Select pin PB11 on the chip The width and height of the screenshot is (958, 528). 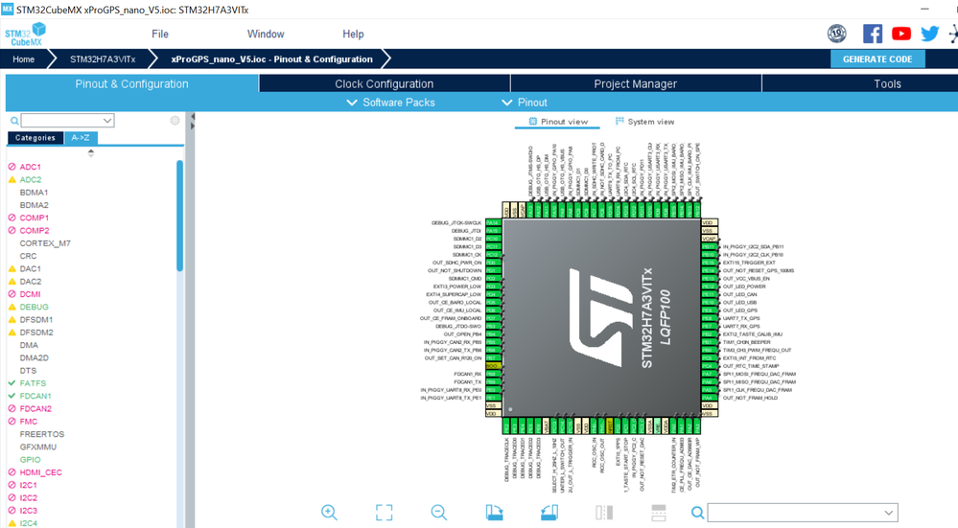708,246
